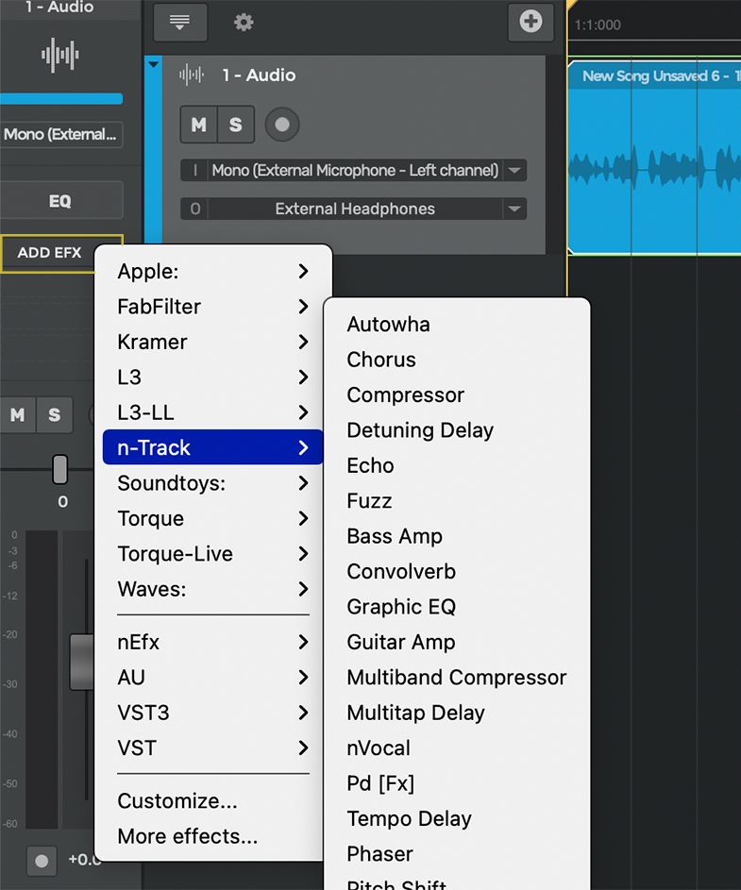Image resolution: width=741 pixels, height=890 pixels.
Task: Toggle mixer strip S solo button
Action: pyautogui.click(x=55, y=415)
